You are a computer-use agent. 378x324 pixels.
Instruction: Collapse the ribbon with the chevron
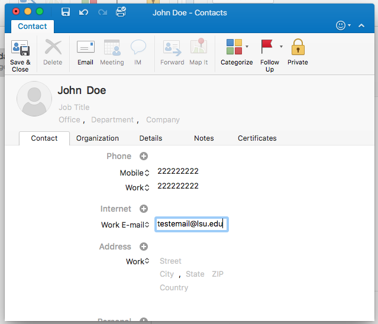(x=361, y=25)
